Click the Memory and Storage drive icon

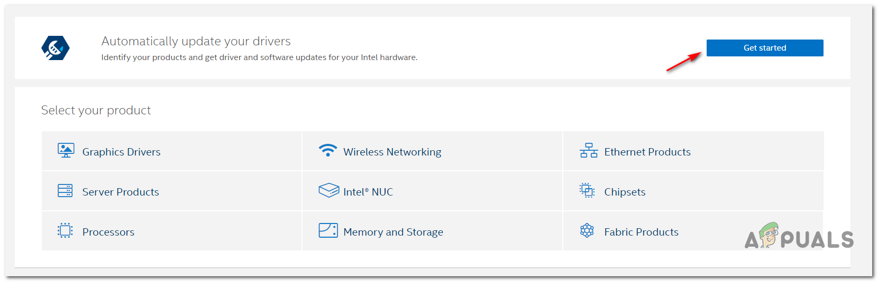[x=328, y=231]
